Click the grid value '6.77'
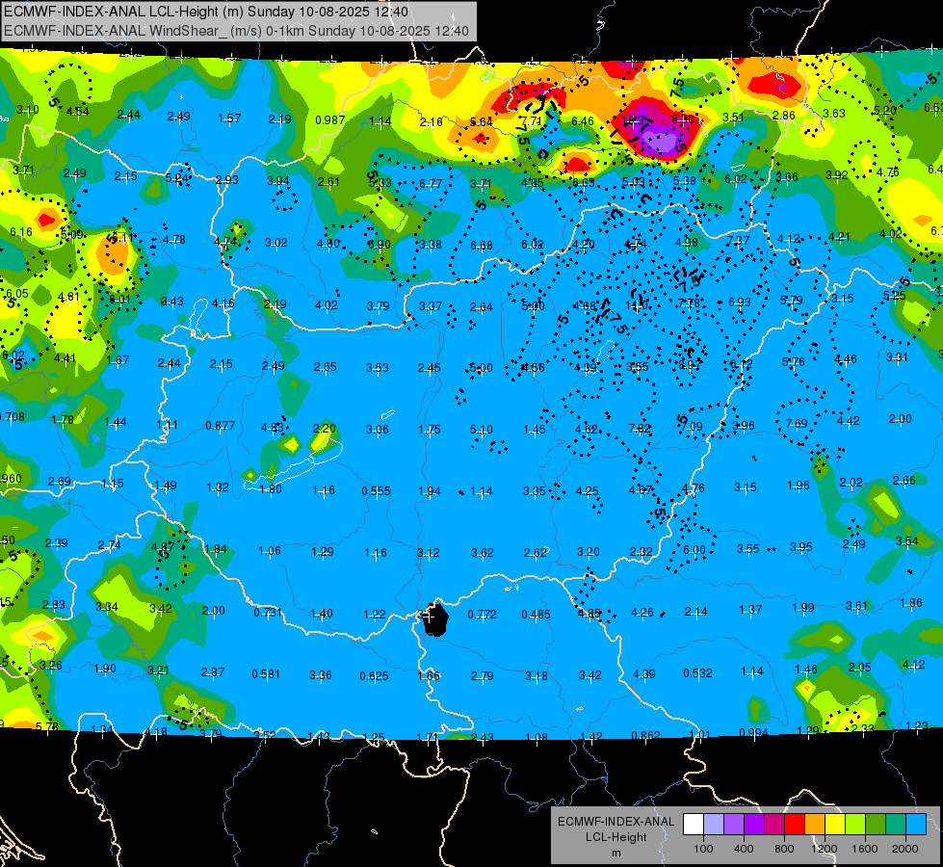Screen dimensions: 943x867 point(431,183)
